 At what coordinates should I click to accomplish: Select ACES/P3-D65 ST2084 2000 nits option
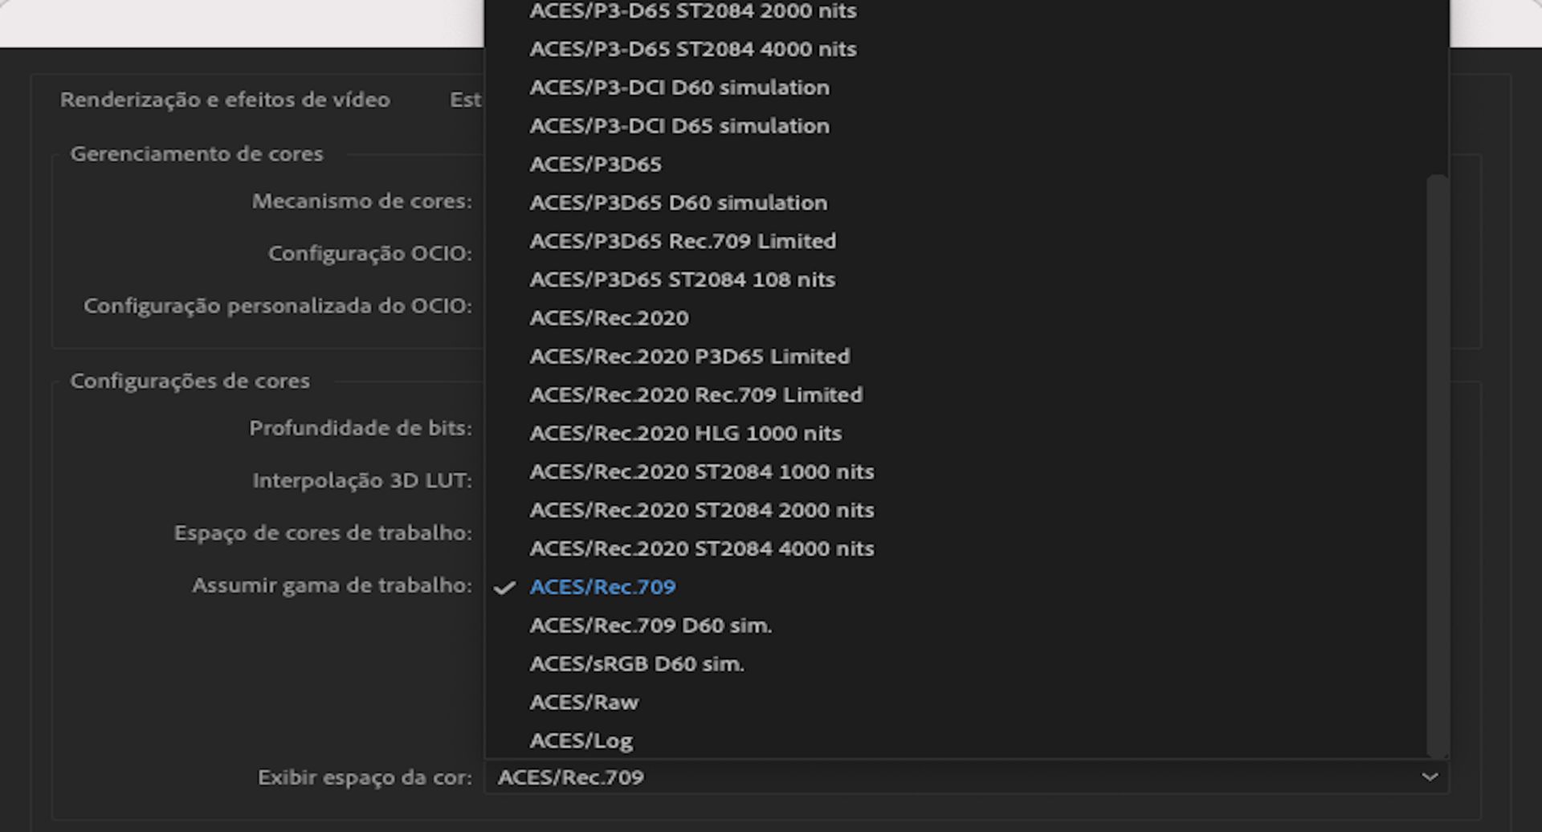pos(693,11)
